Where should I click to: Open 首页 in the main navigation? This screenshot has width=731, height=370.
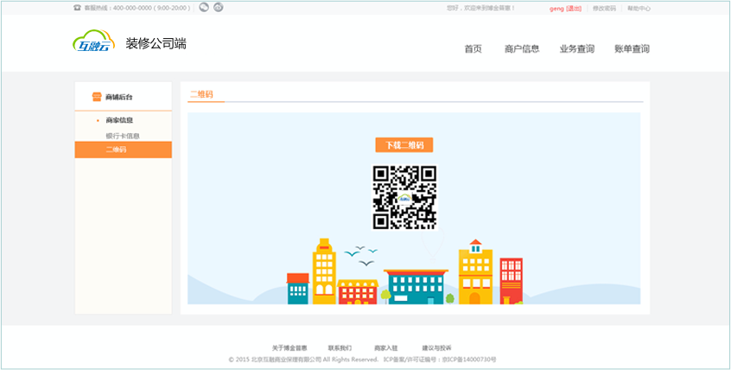click(473, 49)
